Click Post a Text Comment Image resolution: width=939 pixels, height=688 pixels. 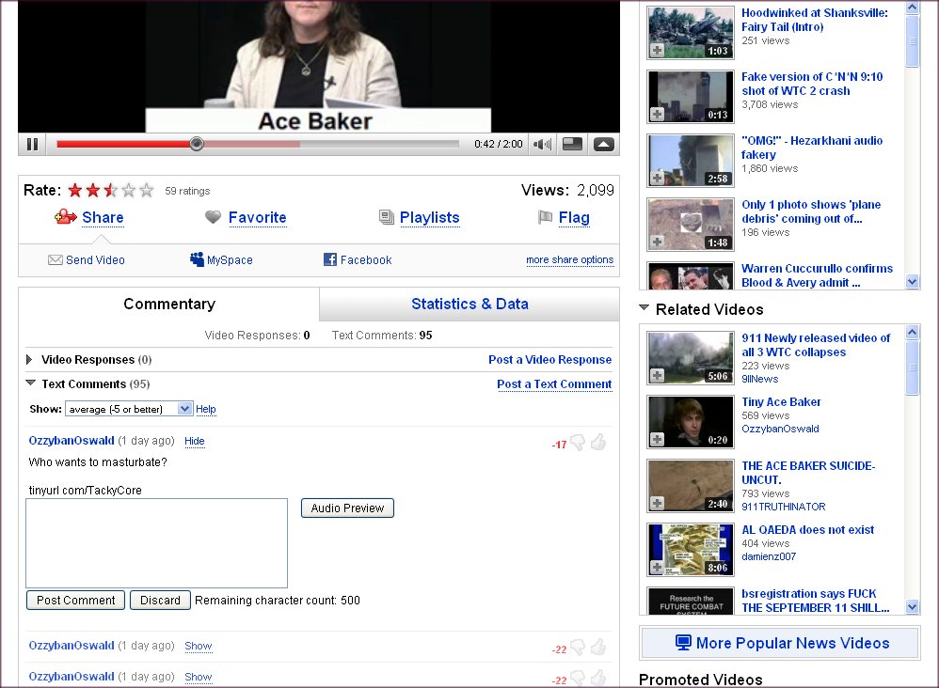tap(554, 384)
